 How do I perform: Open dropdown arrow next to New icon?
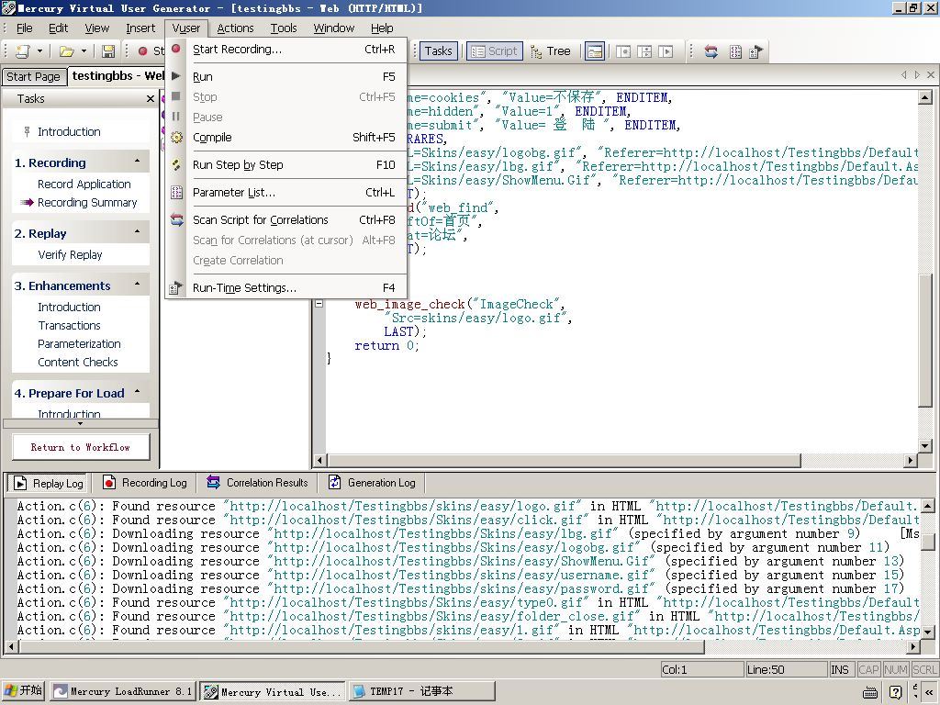point(39,51)
